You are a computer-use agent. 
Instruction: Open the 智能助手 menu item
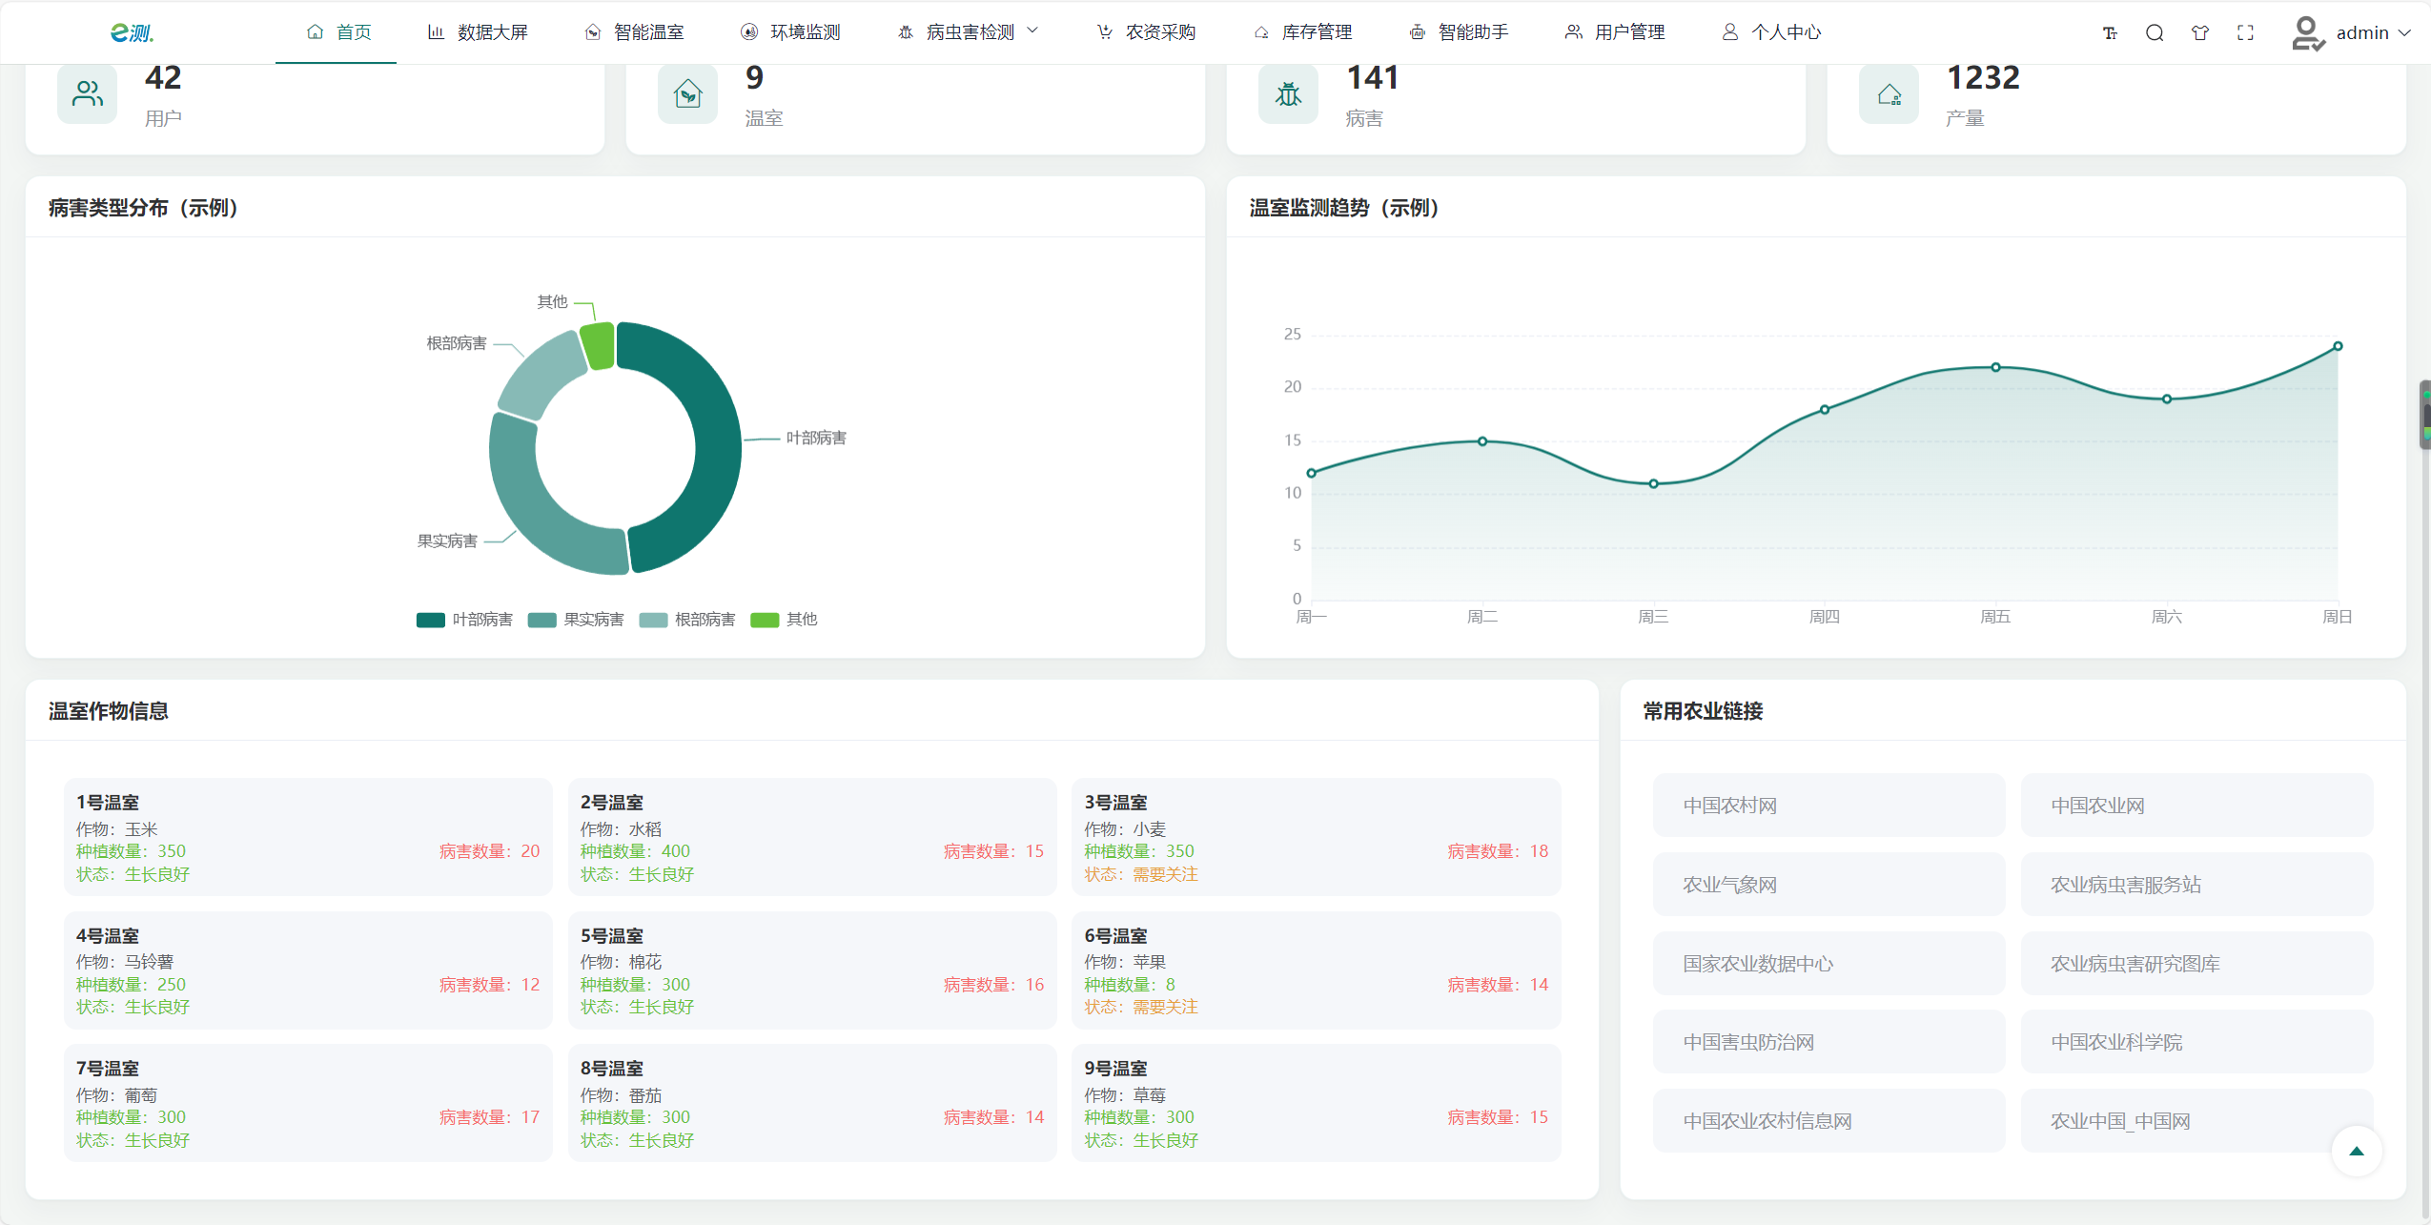pos(1459,32)
